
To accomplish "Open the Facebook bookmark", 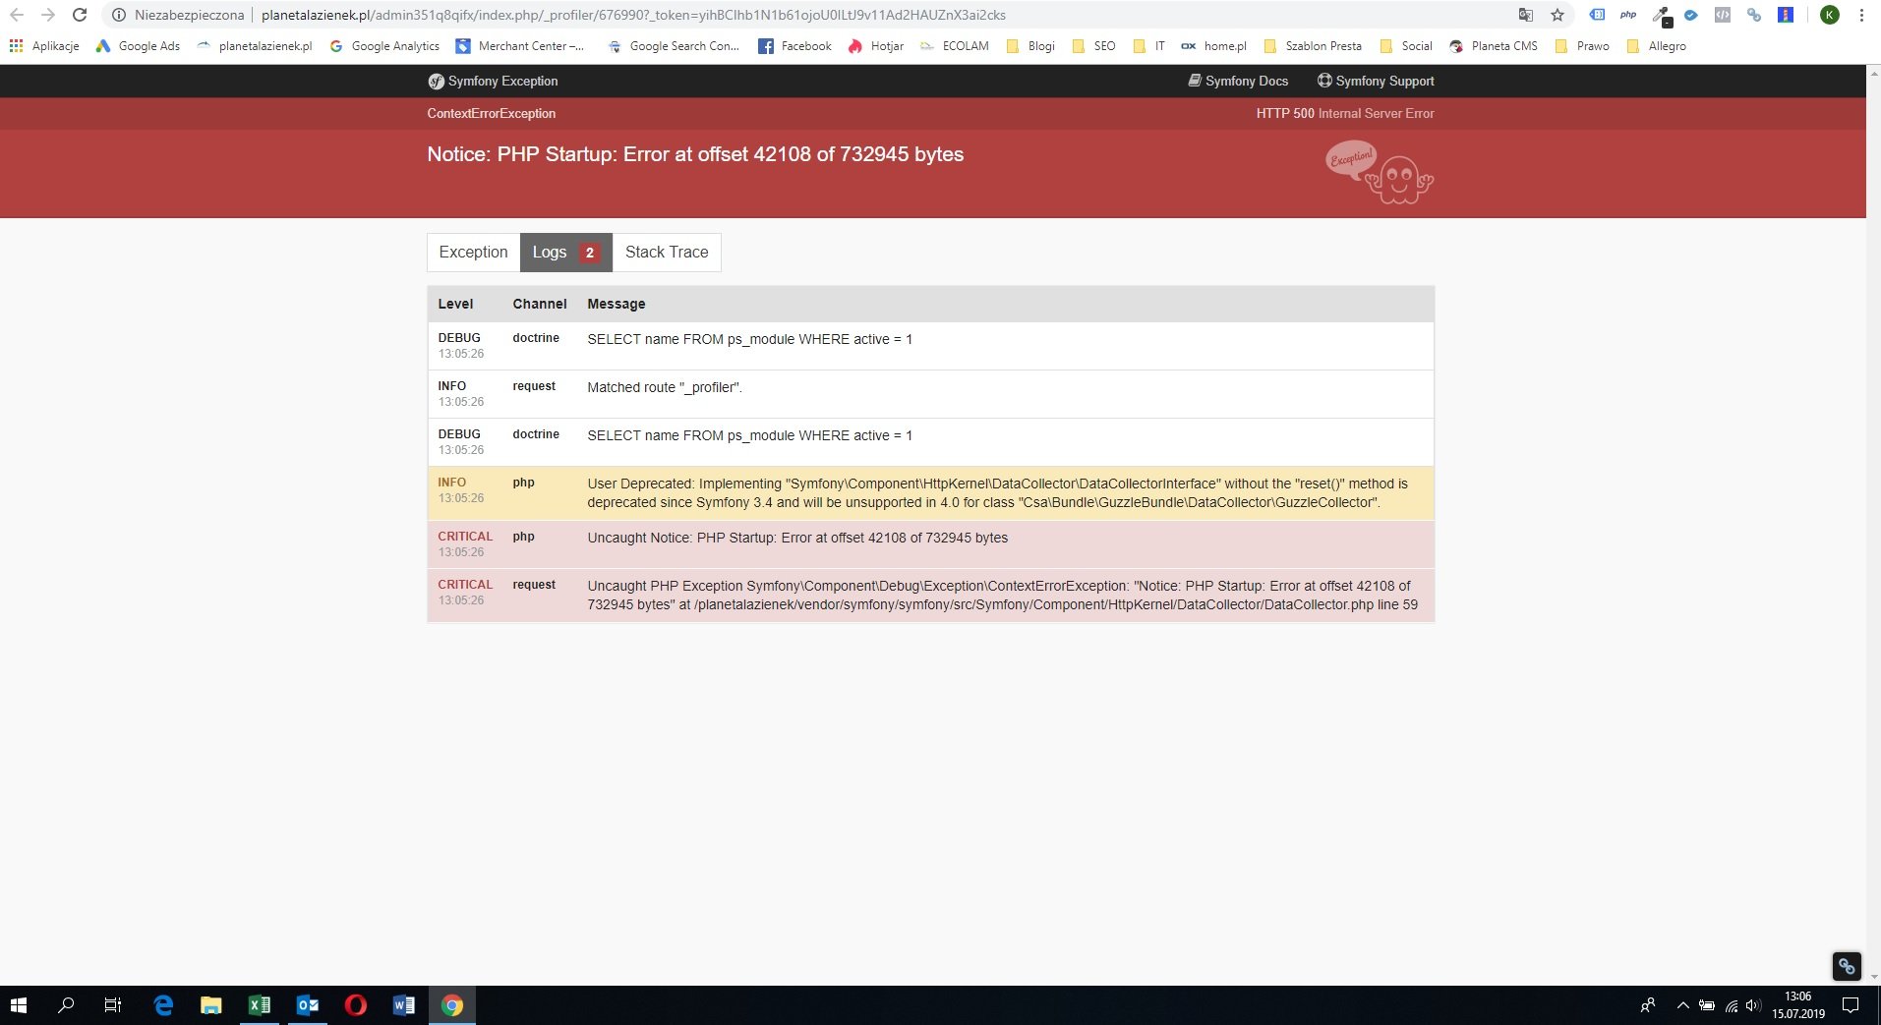I will pos(794,46).
